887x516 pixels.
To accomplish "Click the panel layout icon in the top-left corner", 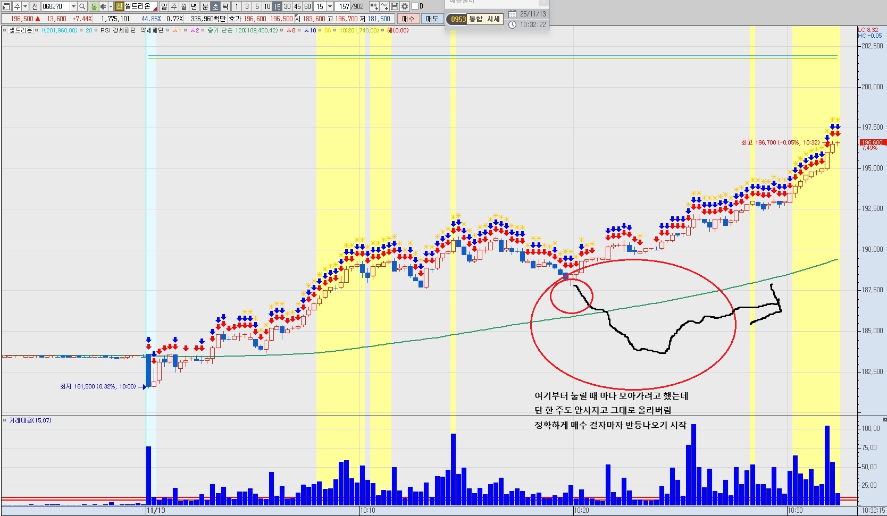I will click(x=6, y=6).
